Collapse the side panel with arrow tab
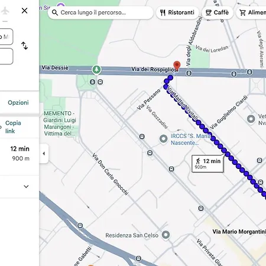Image resolution: width=266 pixels, height=266 pixels. pos(44,154)
